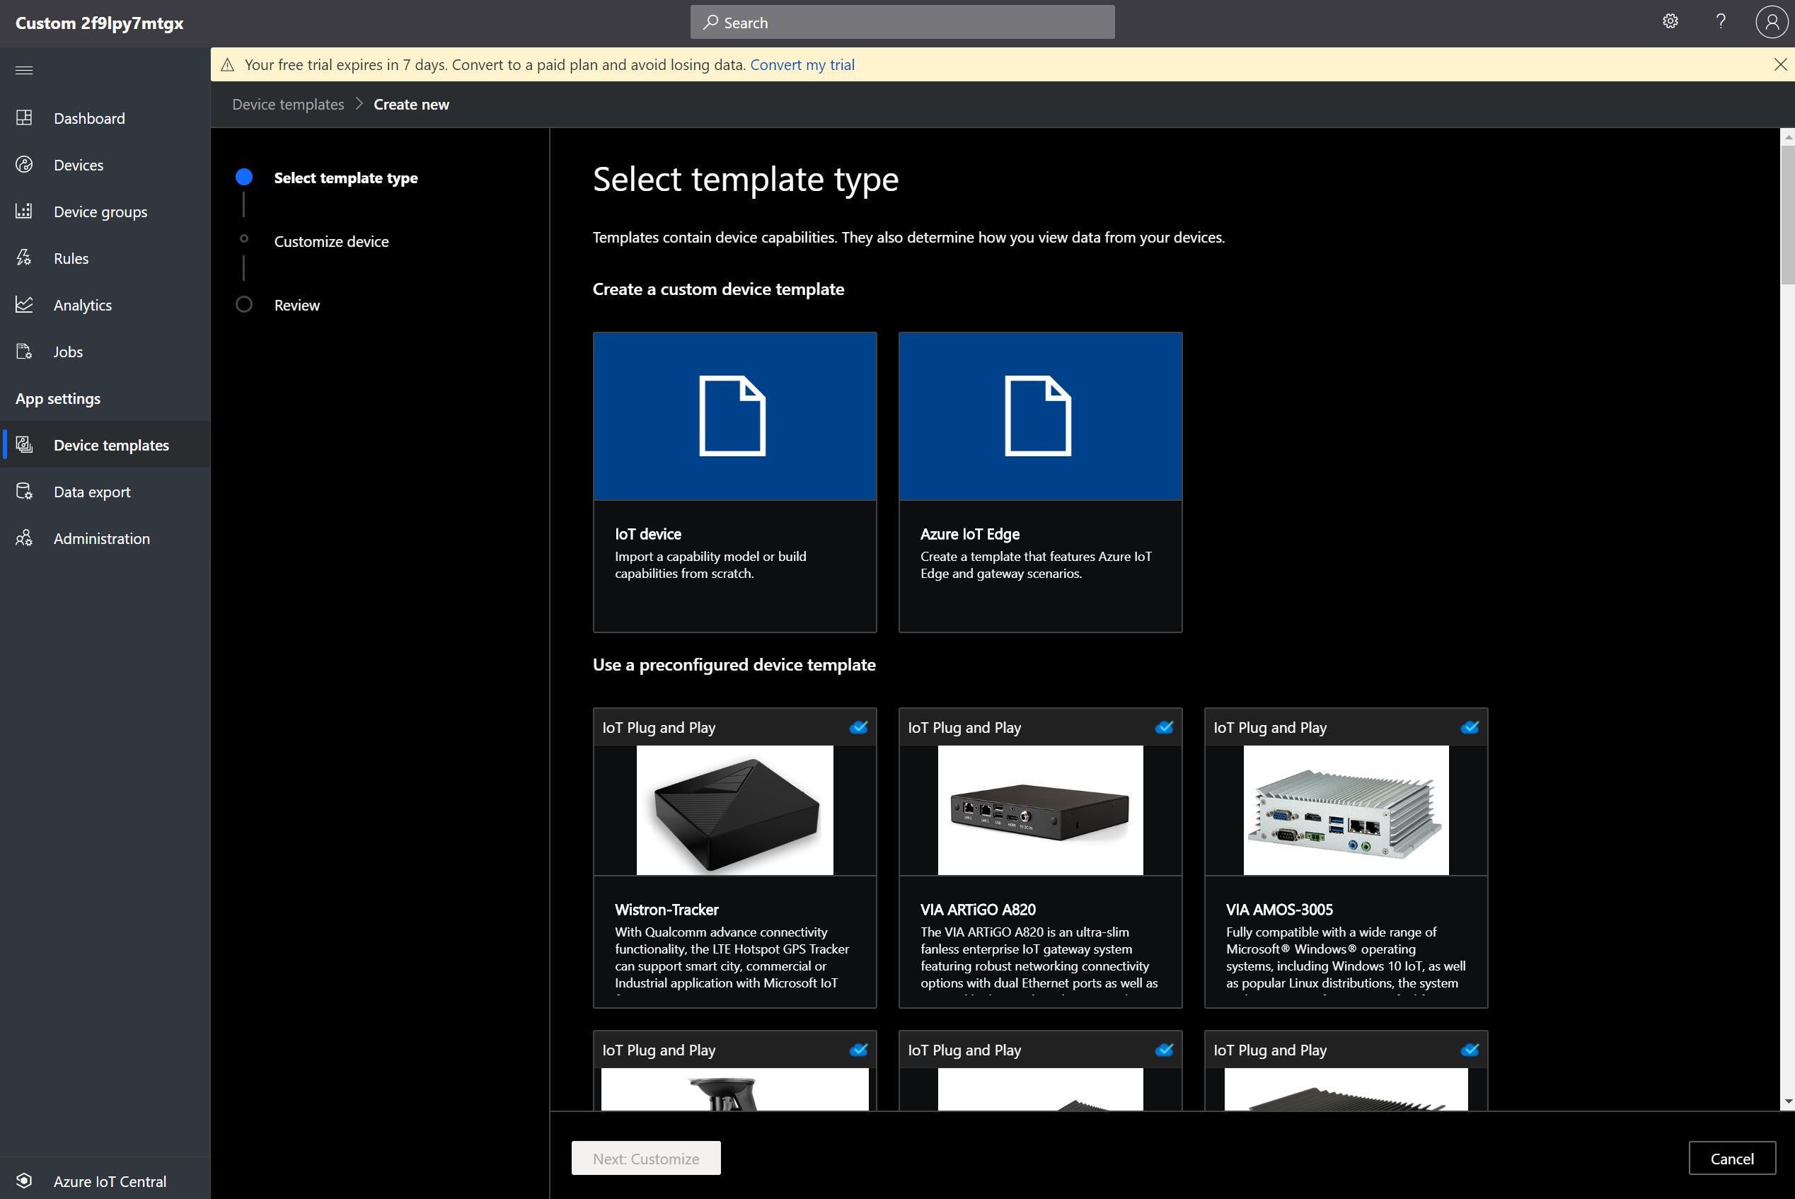Click the scrollbar down arrow

tap(1787, 1102)
